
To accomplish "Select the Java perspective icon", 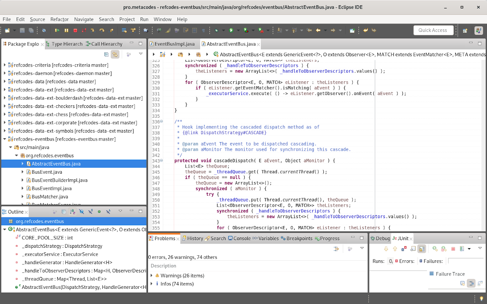I will 479,30.
